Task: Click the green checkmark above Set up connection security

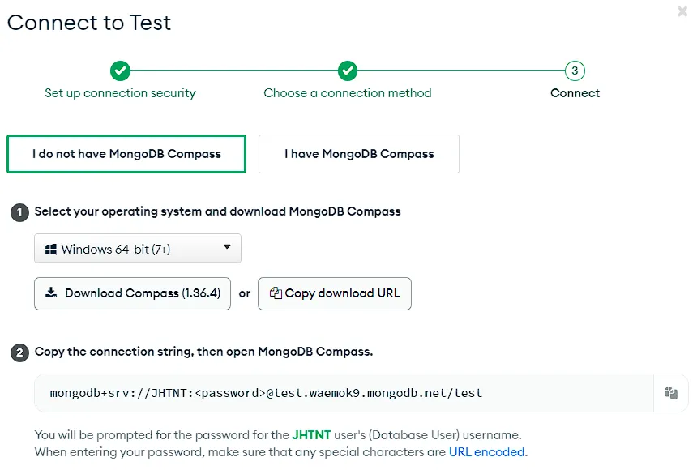Action: pyautogui.click(x=120, y=71)
